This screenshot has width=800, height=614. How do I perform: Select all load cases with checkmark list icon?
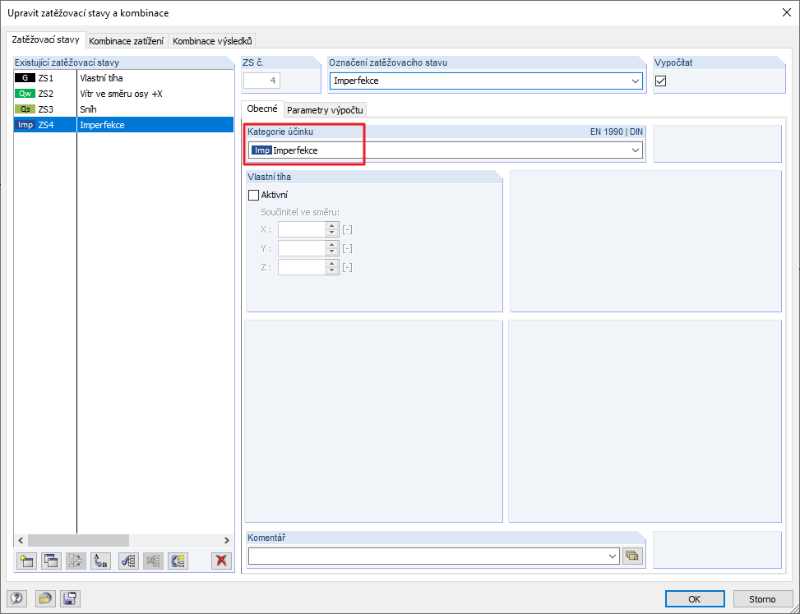point(128,561)
